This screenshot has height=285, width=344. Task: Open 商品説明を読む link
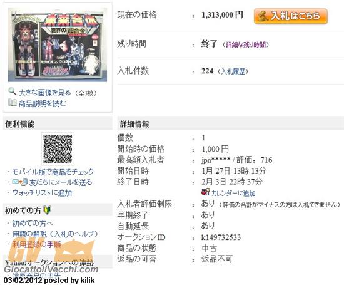tap(42, 103)
